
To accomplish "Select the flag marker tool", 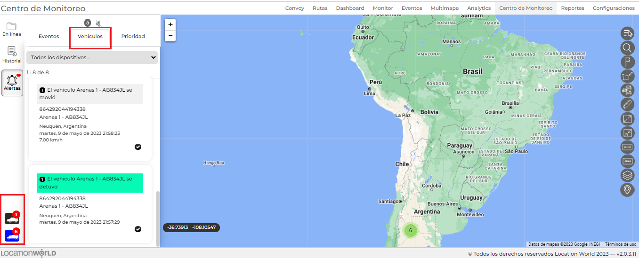I will [627, 62].
